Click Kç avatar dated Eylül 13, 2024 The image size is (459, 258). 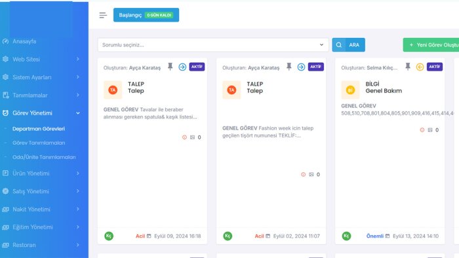coord(347,236)
